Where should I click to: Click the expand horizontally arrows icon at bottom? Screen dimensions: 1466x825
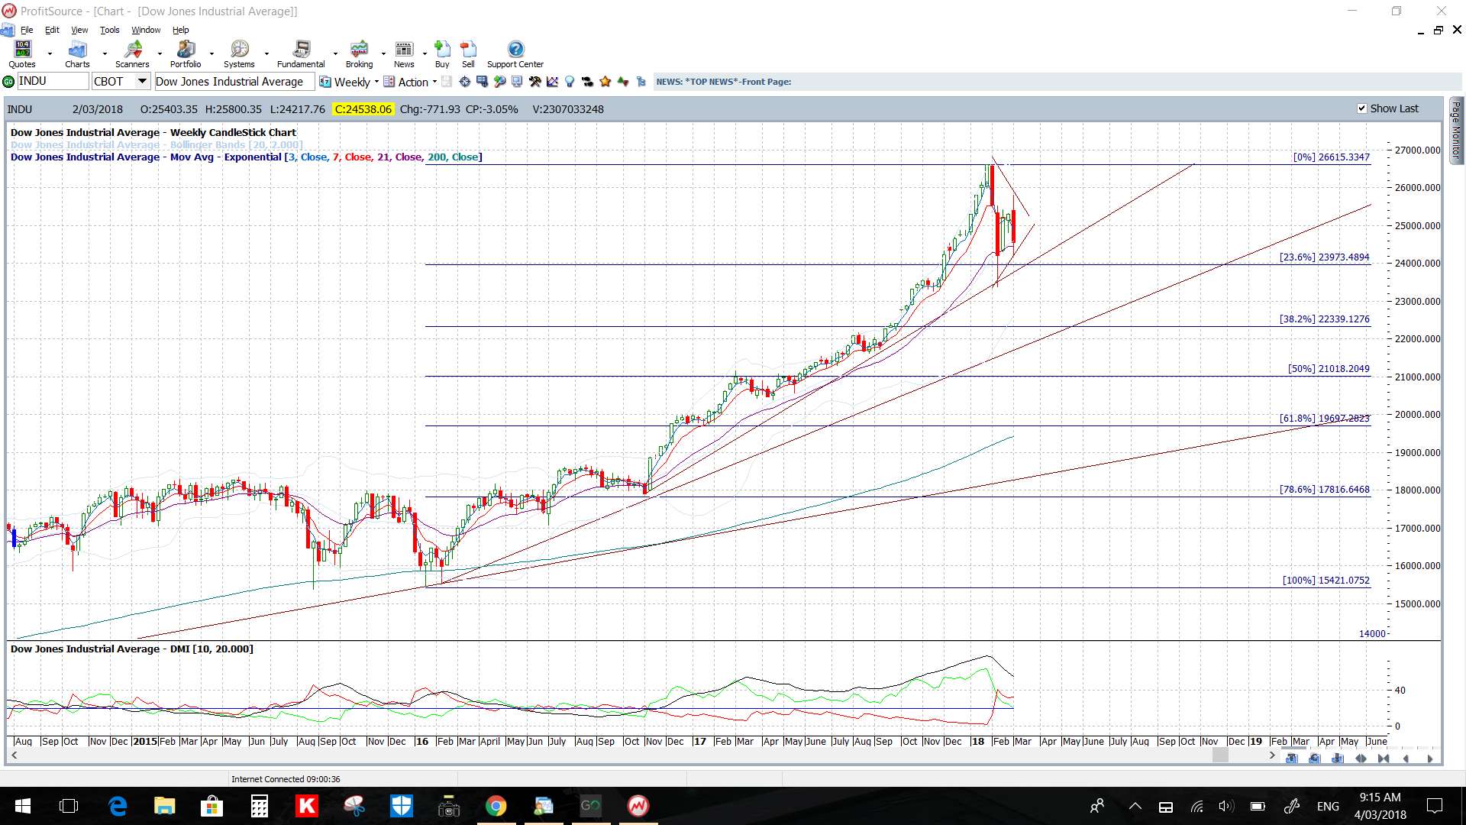[1361, 759]
